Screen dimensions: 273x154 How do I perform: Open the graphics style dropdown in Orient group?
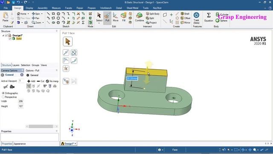(22, 23)
